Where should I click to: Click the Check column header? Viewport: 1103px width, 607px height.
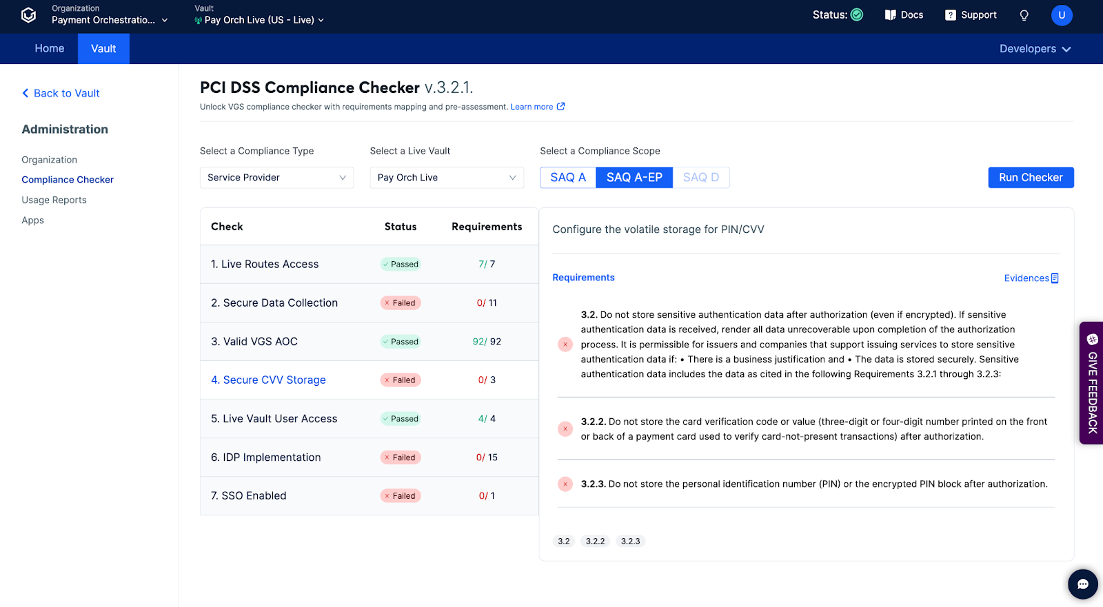pos(227,227)
